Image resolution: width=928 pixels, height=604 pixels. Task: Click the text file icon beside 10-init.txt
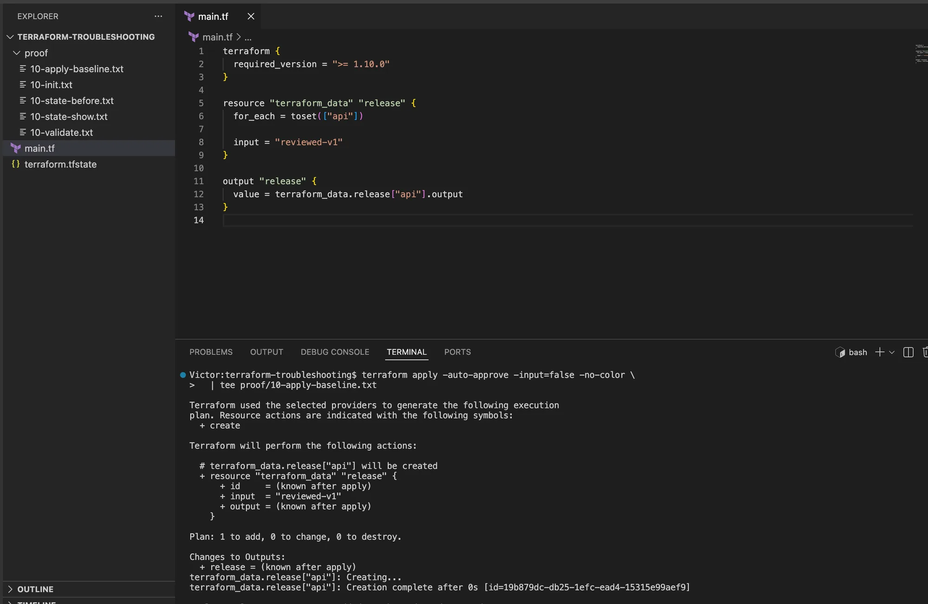[23, 84]
